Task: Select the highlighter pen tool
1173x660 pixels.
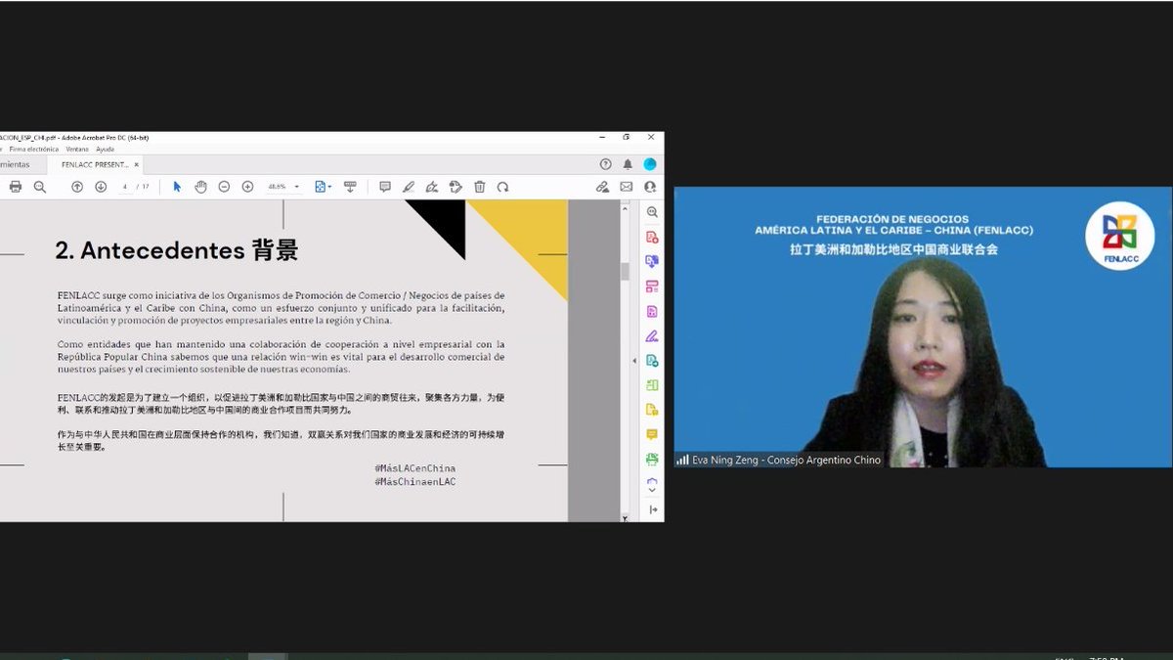Action: point(409,187)
